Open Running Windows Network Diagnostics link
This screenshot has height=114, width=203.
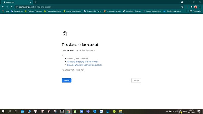point(84,65)
